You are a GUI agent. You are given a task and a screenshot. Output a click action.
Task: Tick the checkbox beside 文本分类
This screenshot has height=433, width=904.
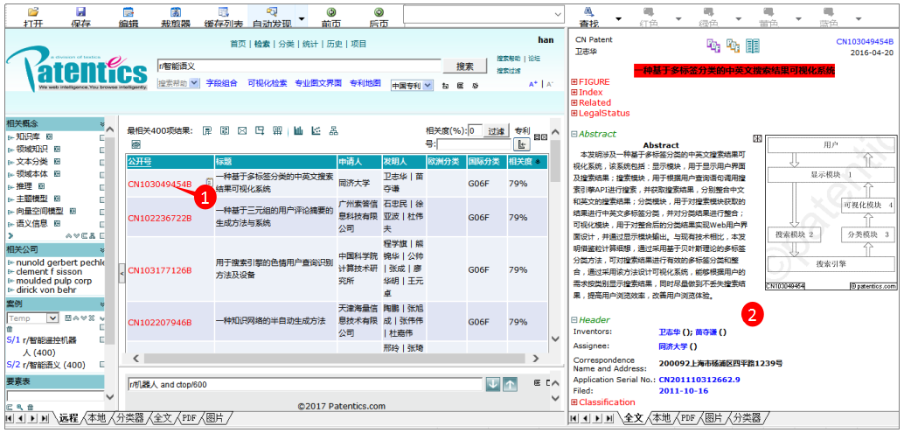pyautogui.click(x=102, y=162)
